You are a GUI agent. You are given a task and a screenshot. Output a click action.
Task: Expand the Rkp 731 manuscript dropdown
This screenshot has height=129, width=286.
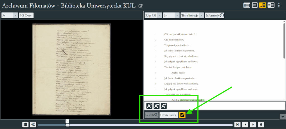[x=153, y=16]
